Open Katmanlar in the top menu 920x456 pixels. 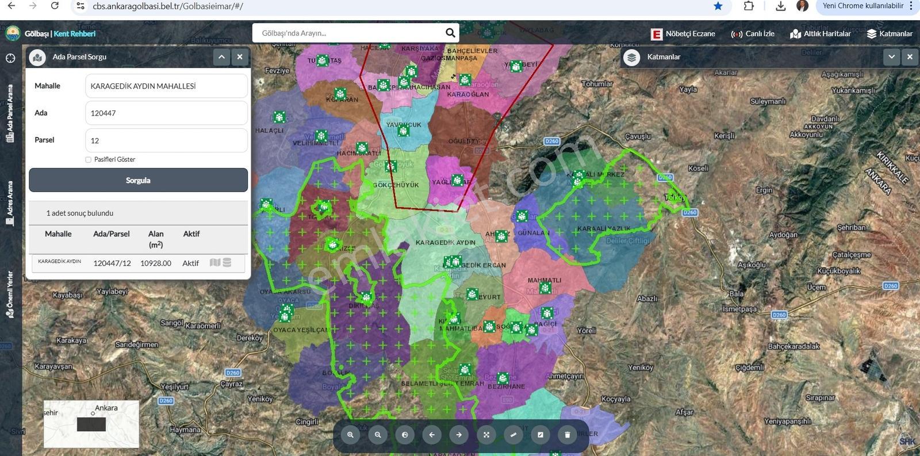[x=890, y=34]
